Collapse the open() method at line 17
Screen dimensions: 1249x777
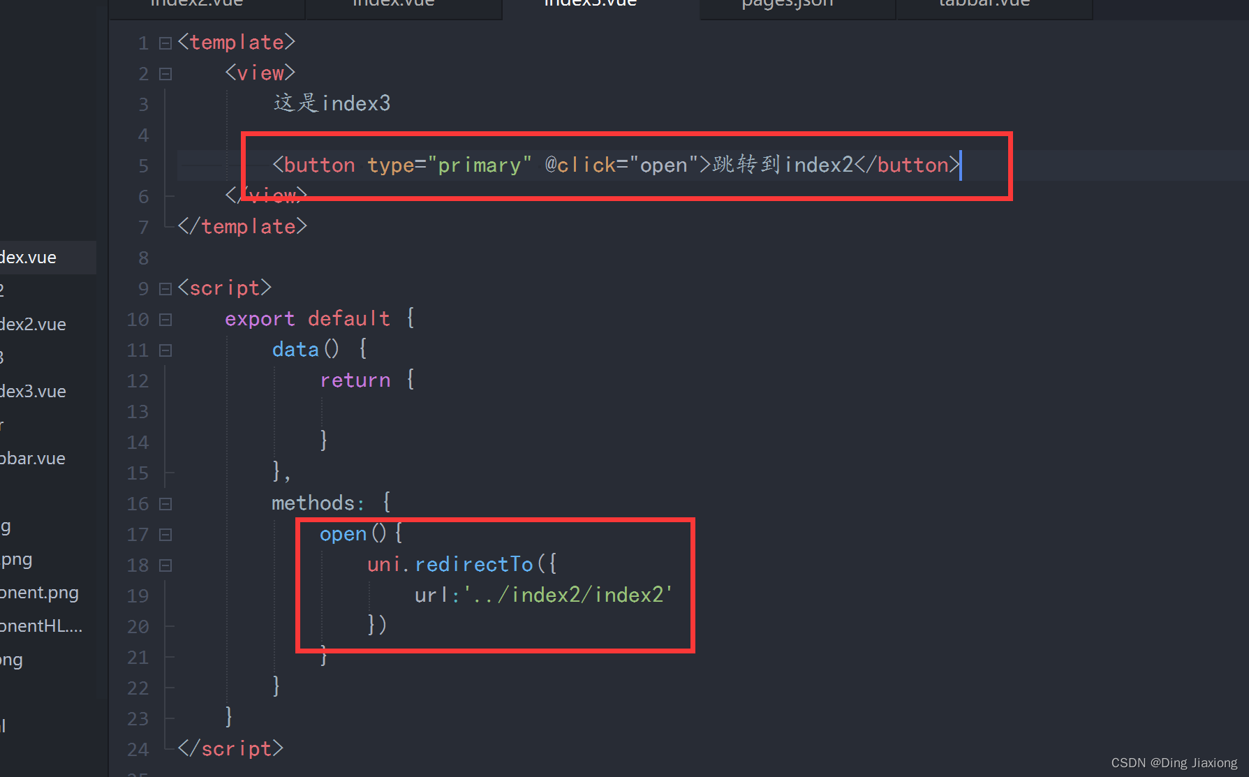pos(165,535)
